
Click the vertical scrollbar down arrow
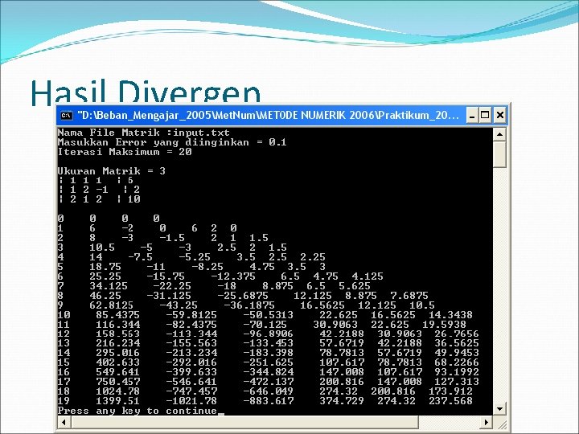(x=499, y=408)
